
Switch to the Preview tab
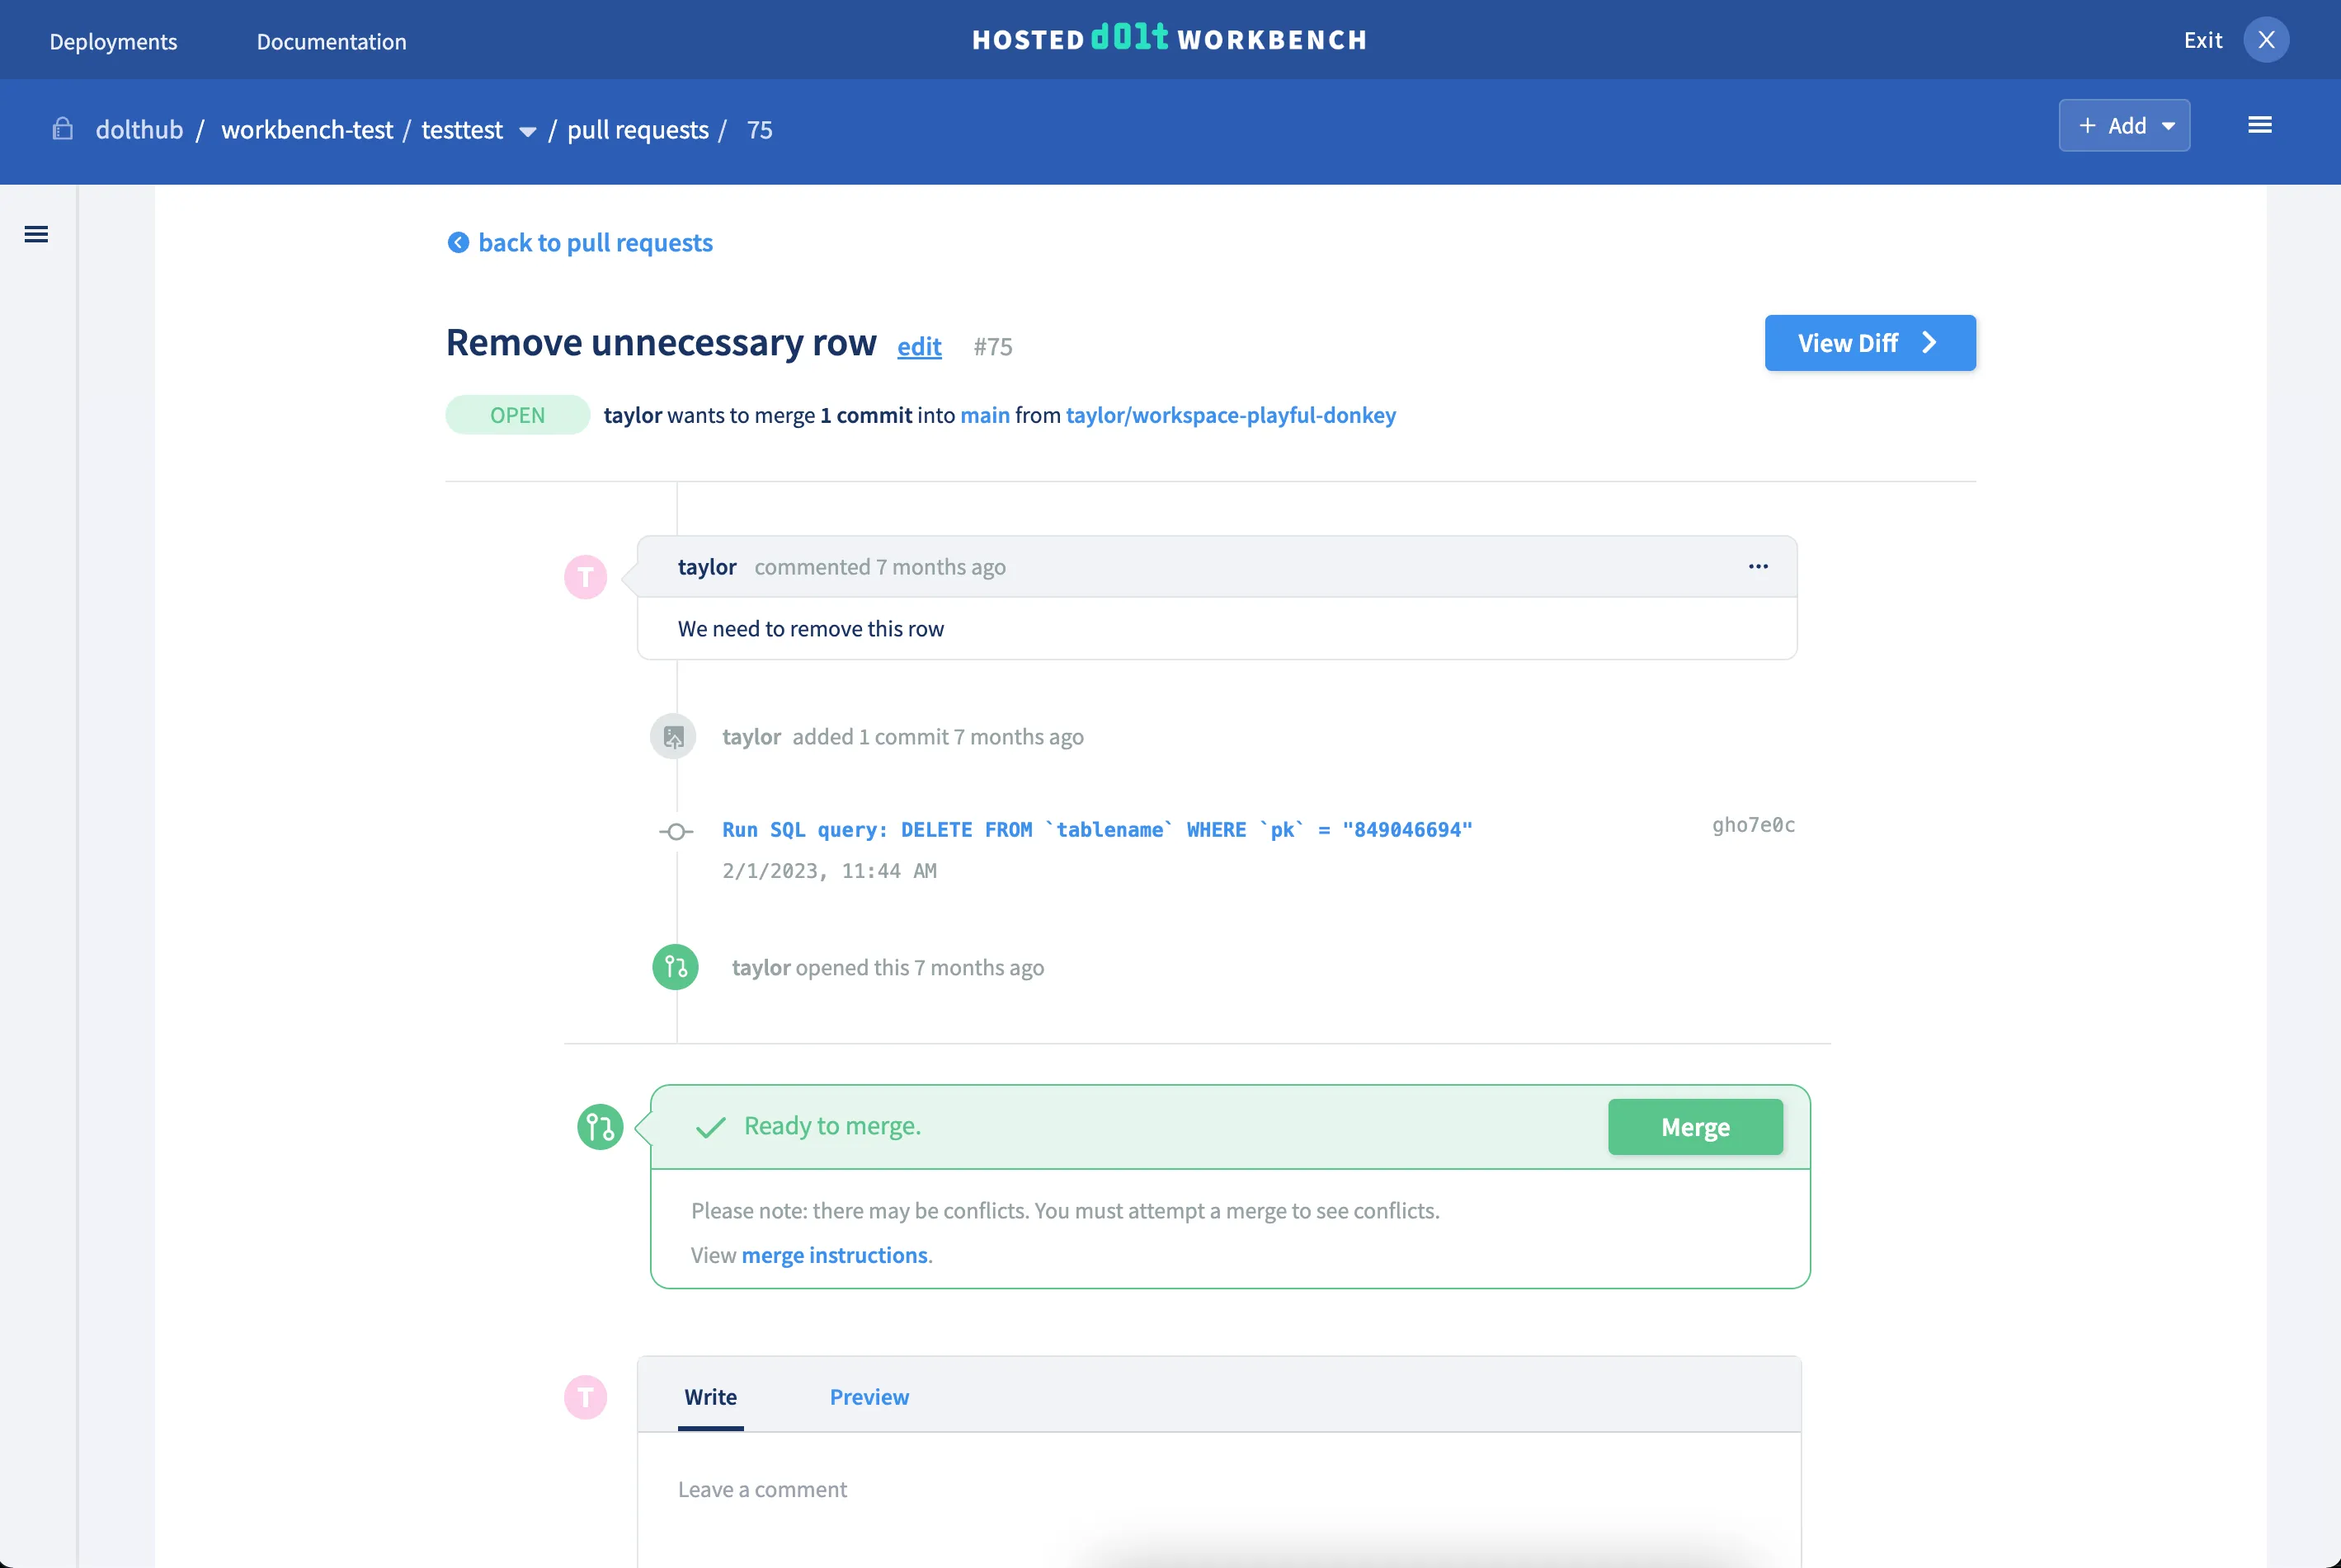click(869, 1397)
